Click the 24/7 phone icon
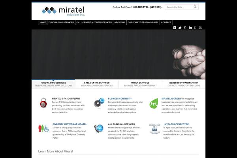The image size is (237, 158). [98, 129]
